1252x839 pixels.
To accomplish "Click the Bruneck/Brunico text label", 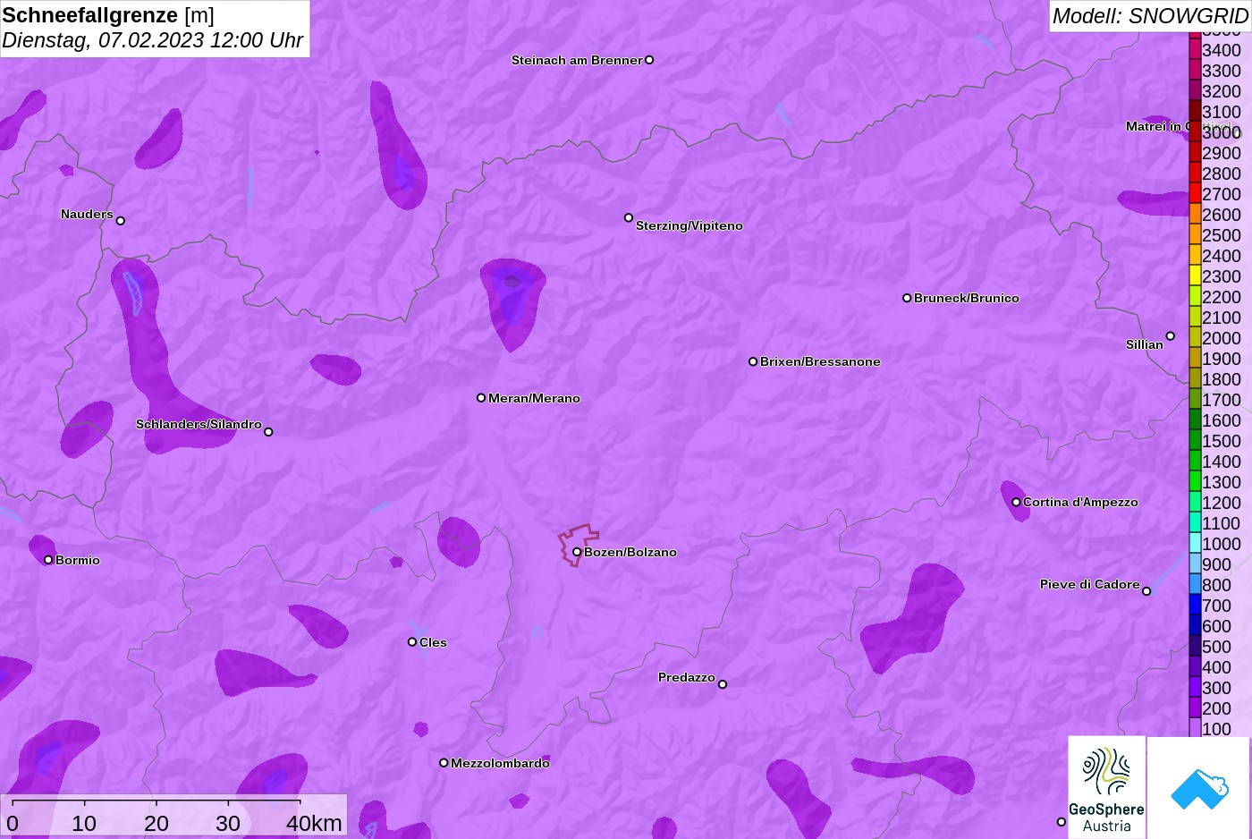I will [967, 298].
